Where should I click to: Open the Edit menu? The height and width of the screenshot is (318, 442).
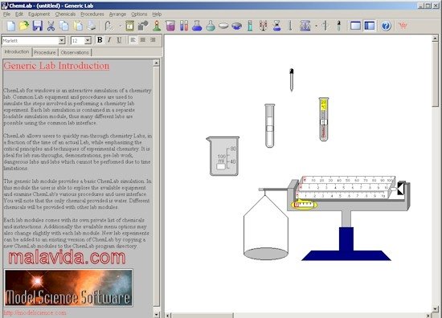pos(19,14)
